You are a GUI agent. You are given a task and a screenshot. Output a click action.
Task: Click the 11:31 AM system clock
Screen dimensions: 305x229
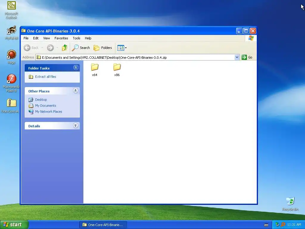(294, 225)
